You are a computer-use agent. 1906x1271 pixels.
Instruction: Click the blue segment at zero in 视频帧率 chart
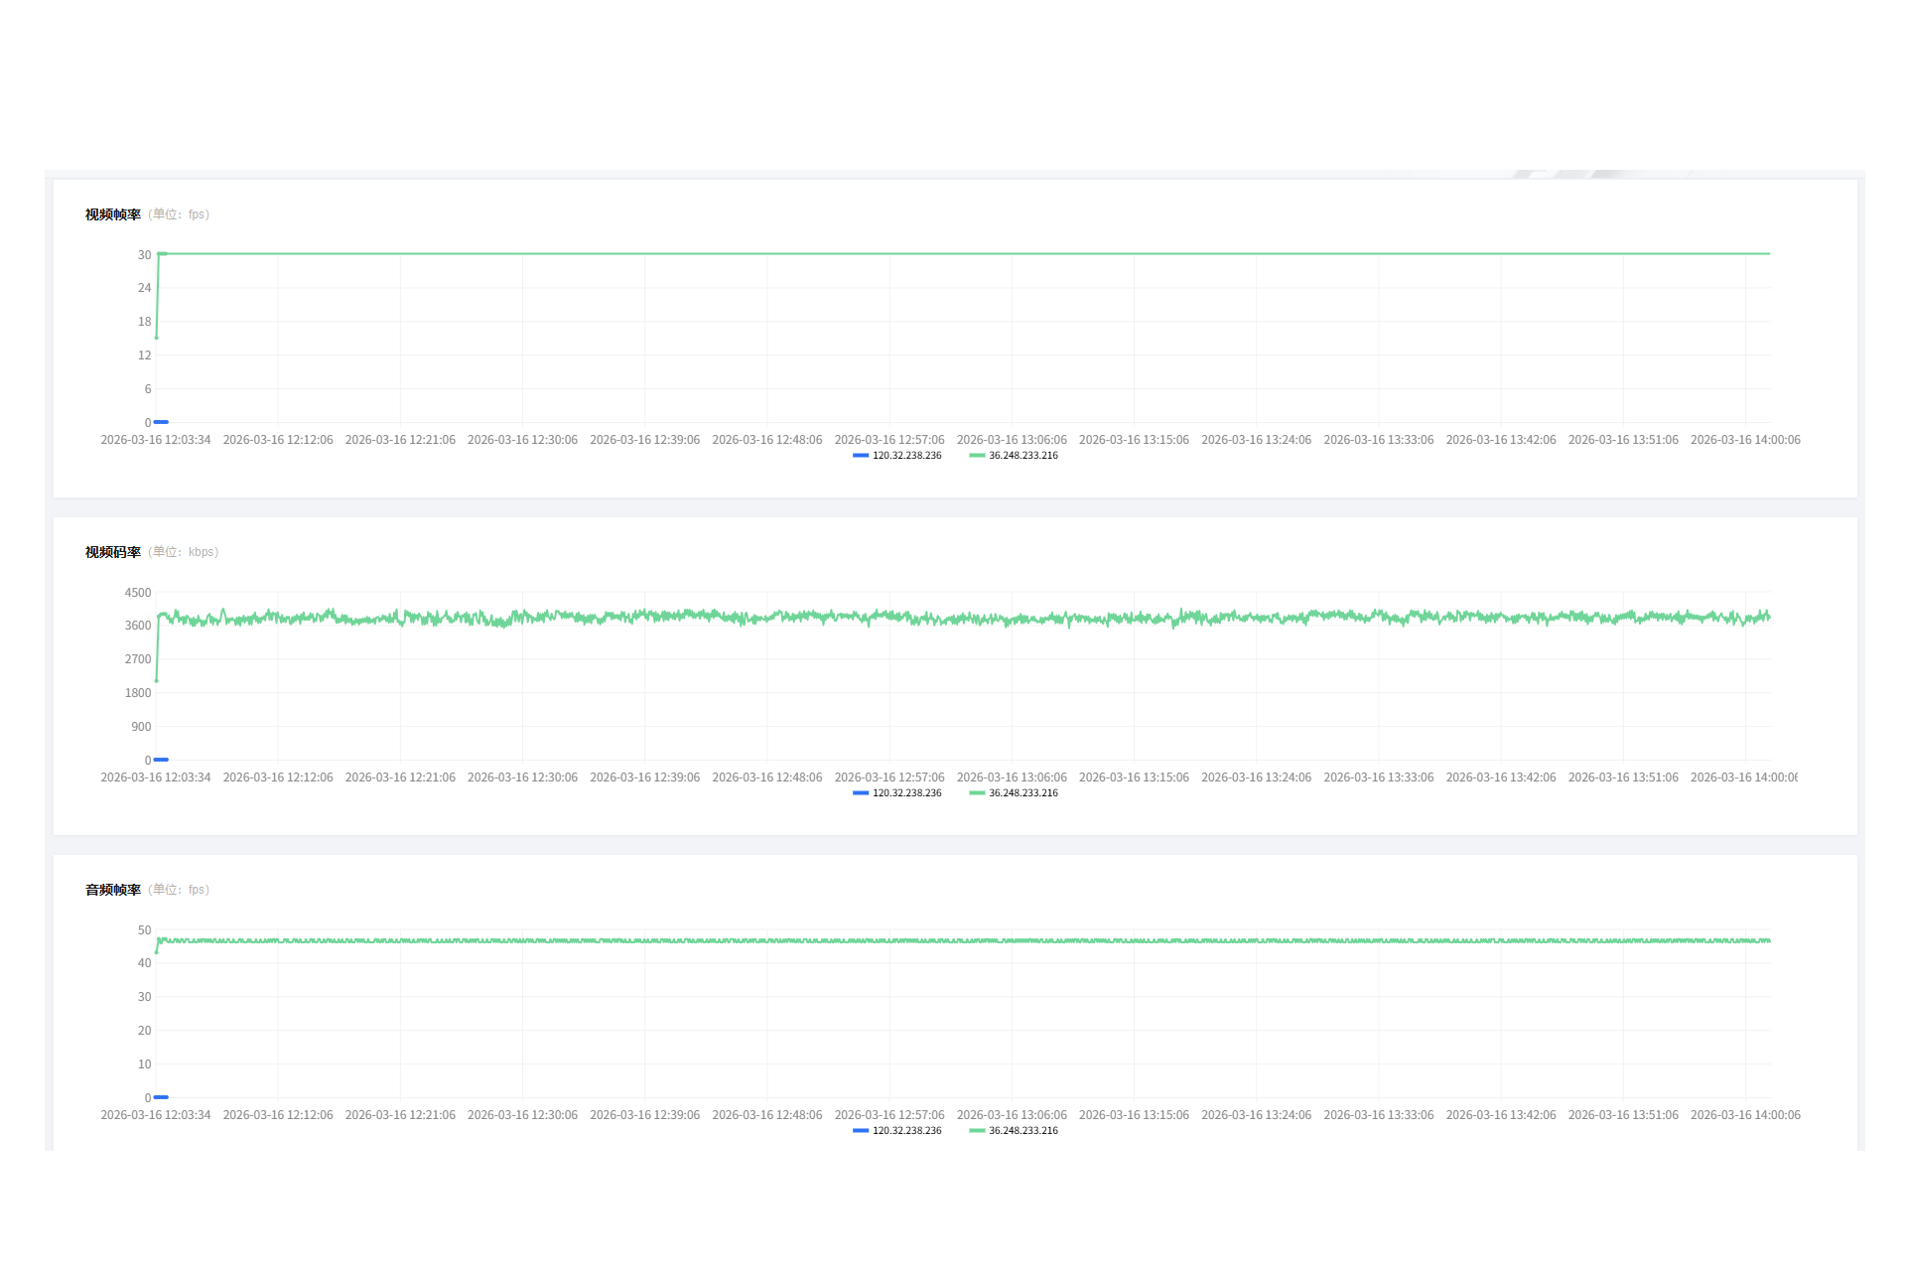tap(162, 422)
